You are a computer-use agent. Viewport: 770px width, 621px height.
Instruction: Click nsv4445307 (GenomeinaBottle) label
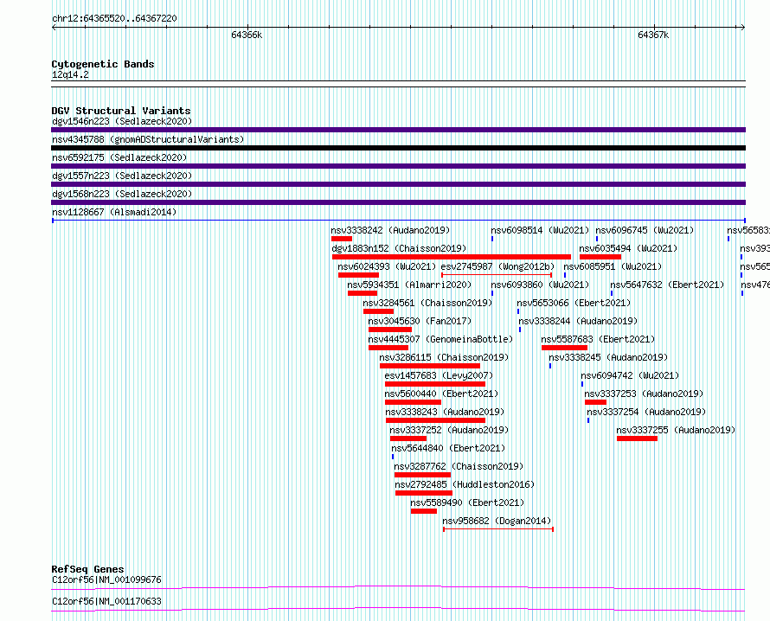(440, 339)
